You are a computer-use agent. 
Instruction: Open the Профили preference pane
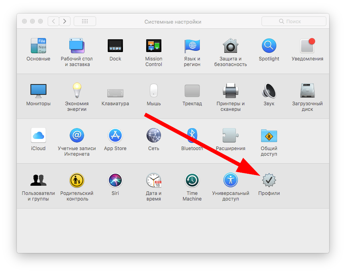click(269, 181)
